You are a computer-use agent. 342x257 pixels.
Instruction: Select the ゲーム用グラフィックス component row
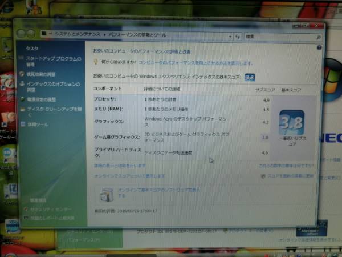[x=181, y=138]
